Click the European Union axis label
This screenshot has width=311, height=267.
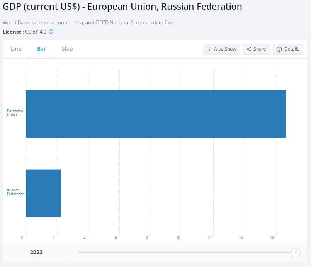pyautogui.click(x=15, y=113)
